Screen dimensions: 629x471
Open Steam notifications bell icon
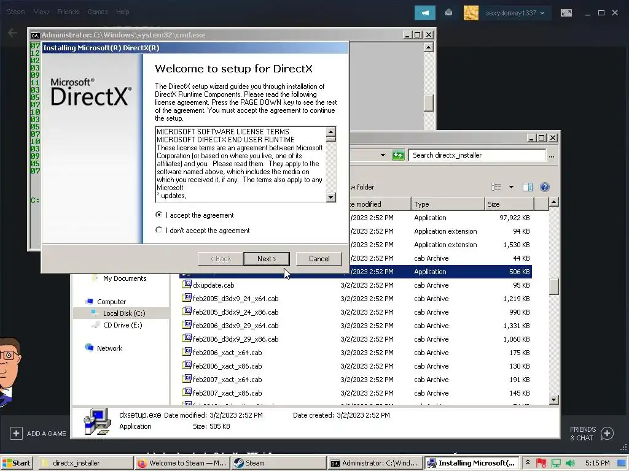click(448, 13)
